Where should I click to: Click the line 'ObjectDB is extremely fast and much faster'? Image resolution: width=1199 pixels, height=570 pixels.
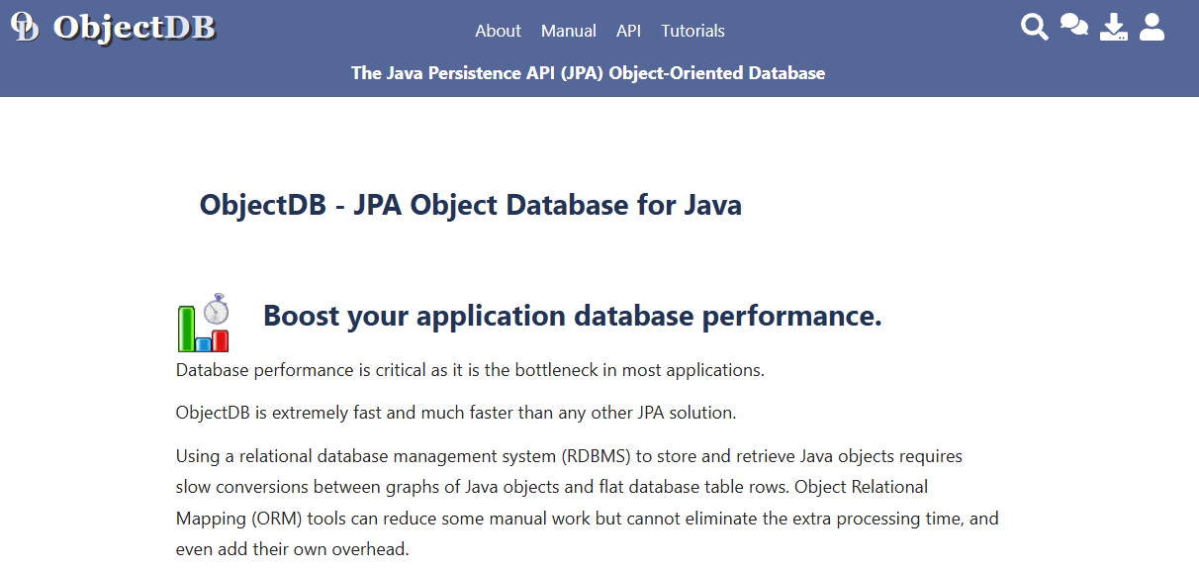[456, 412]
